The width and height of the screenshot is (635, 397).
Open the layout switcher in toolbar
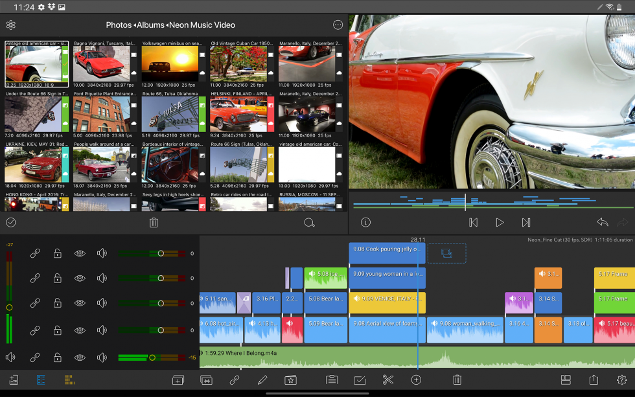pyautogui.click(x=565, y=380)
